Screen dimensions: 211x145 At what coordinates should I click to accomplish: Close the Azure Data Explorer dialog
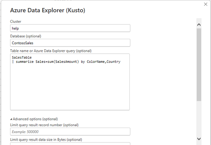206,4
